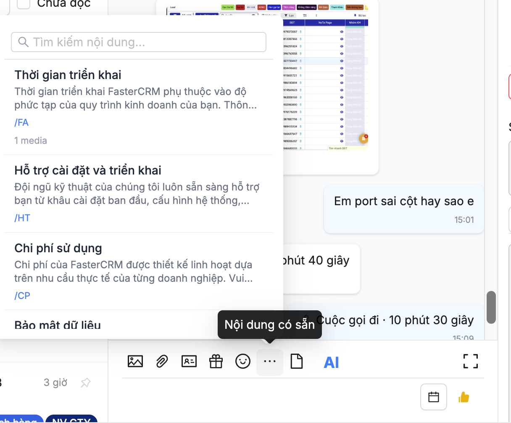Tick the Chưa đọc checkbox

tap(24, 3)
